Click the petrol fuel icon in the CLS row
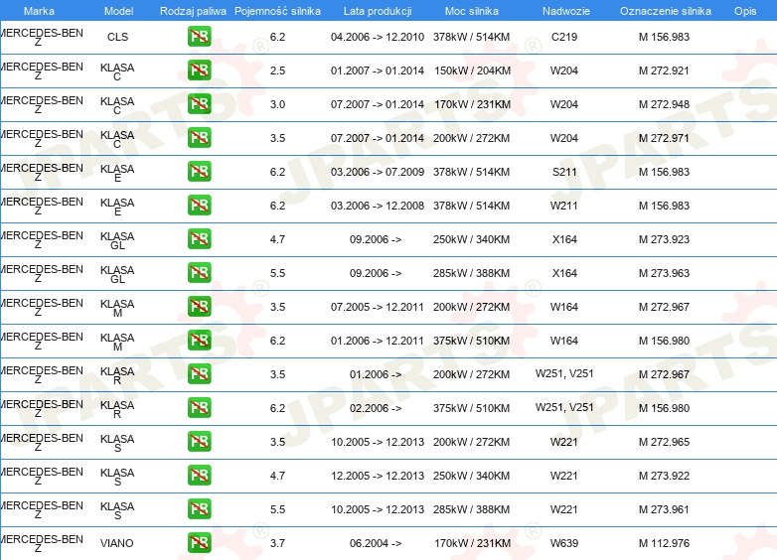The height and width of the screenshot is (560, 777). [x=199, y=38]
